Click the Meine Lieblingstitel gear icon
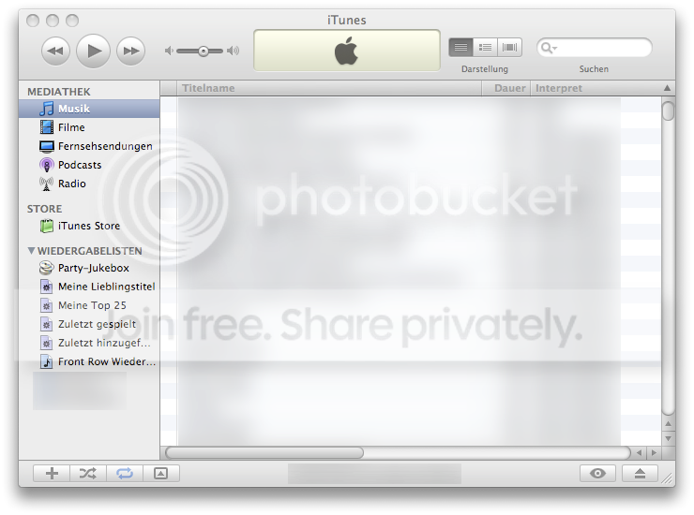 47,287
